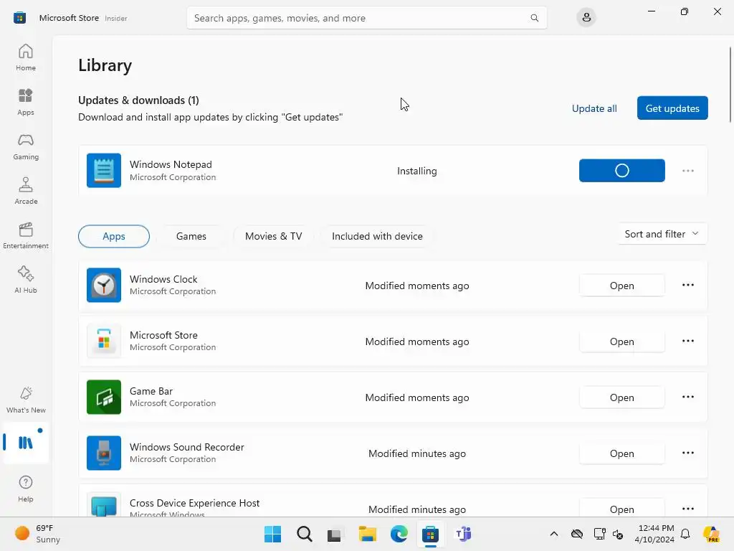Click the Cross Device Experience Host icon
This screenshot has width=734, height=551.
pos(104,504)
